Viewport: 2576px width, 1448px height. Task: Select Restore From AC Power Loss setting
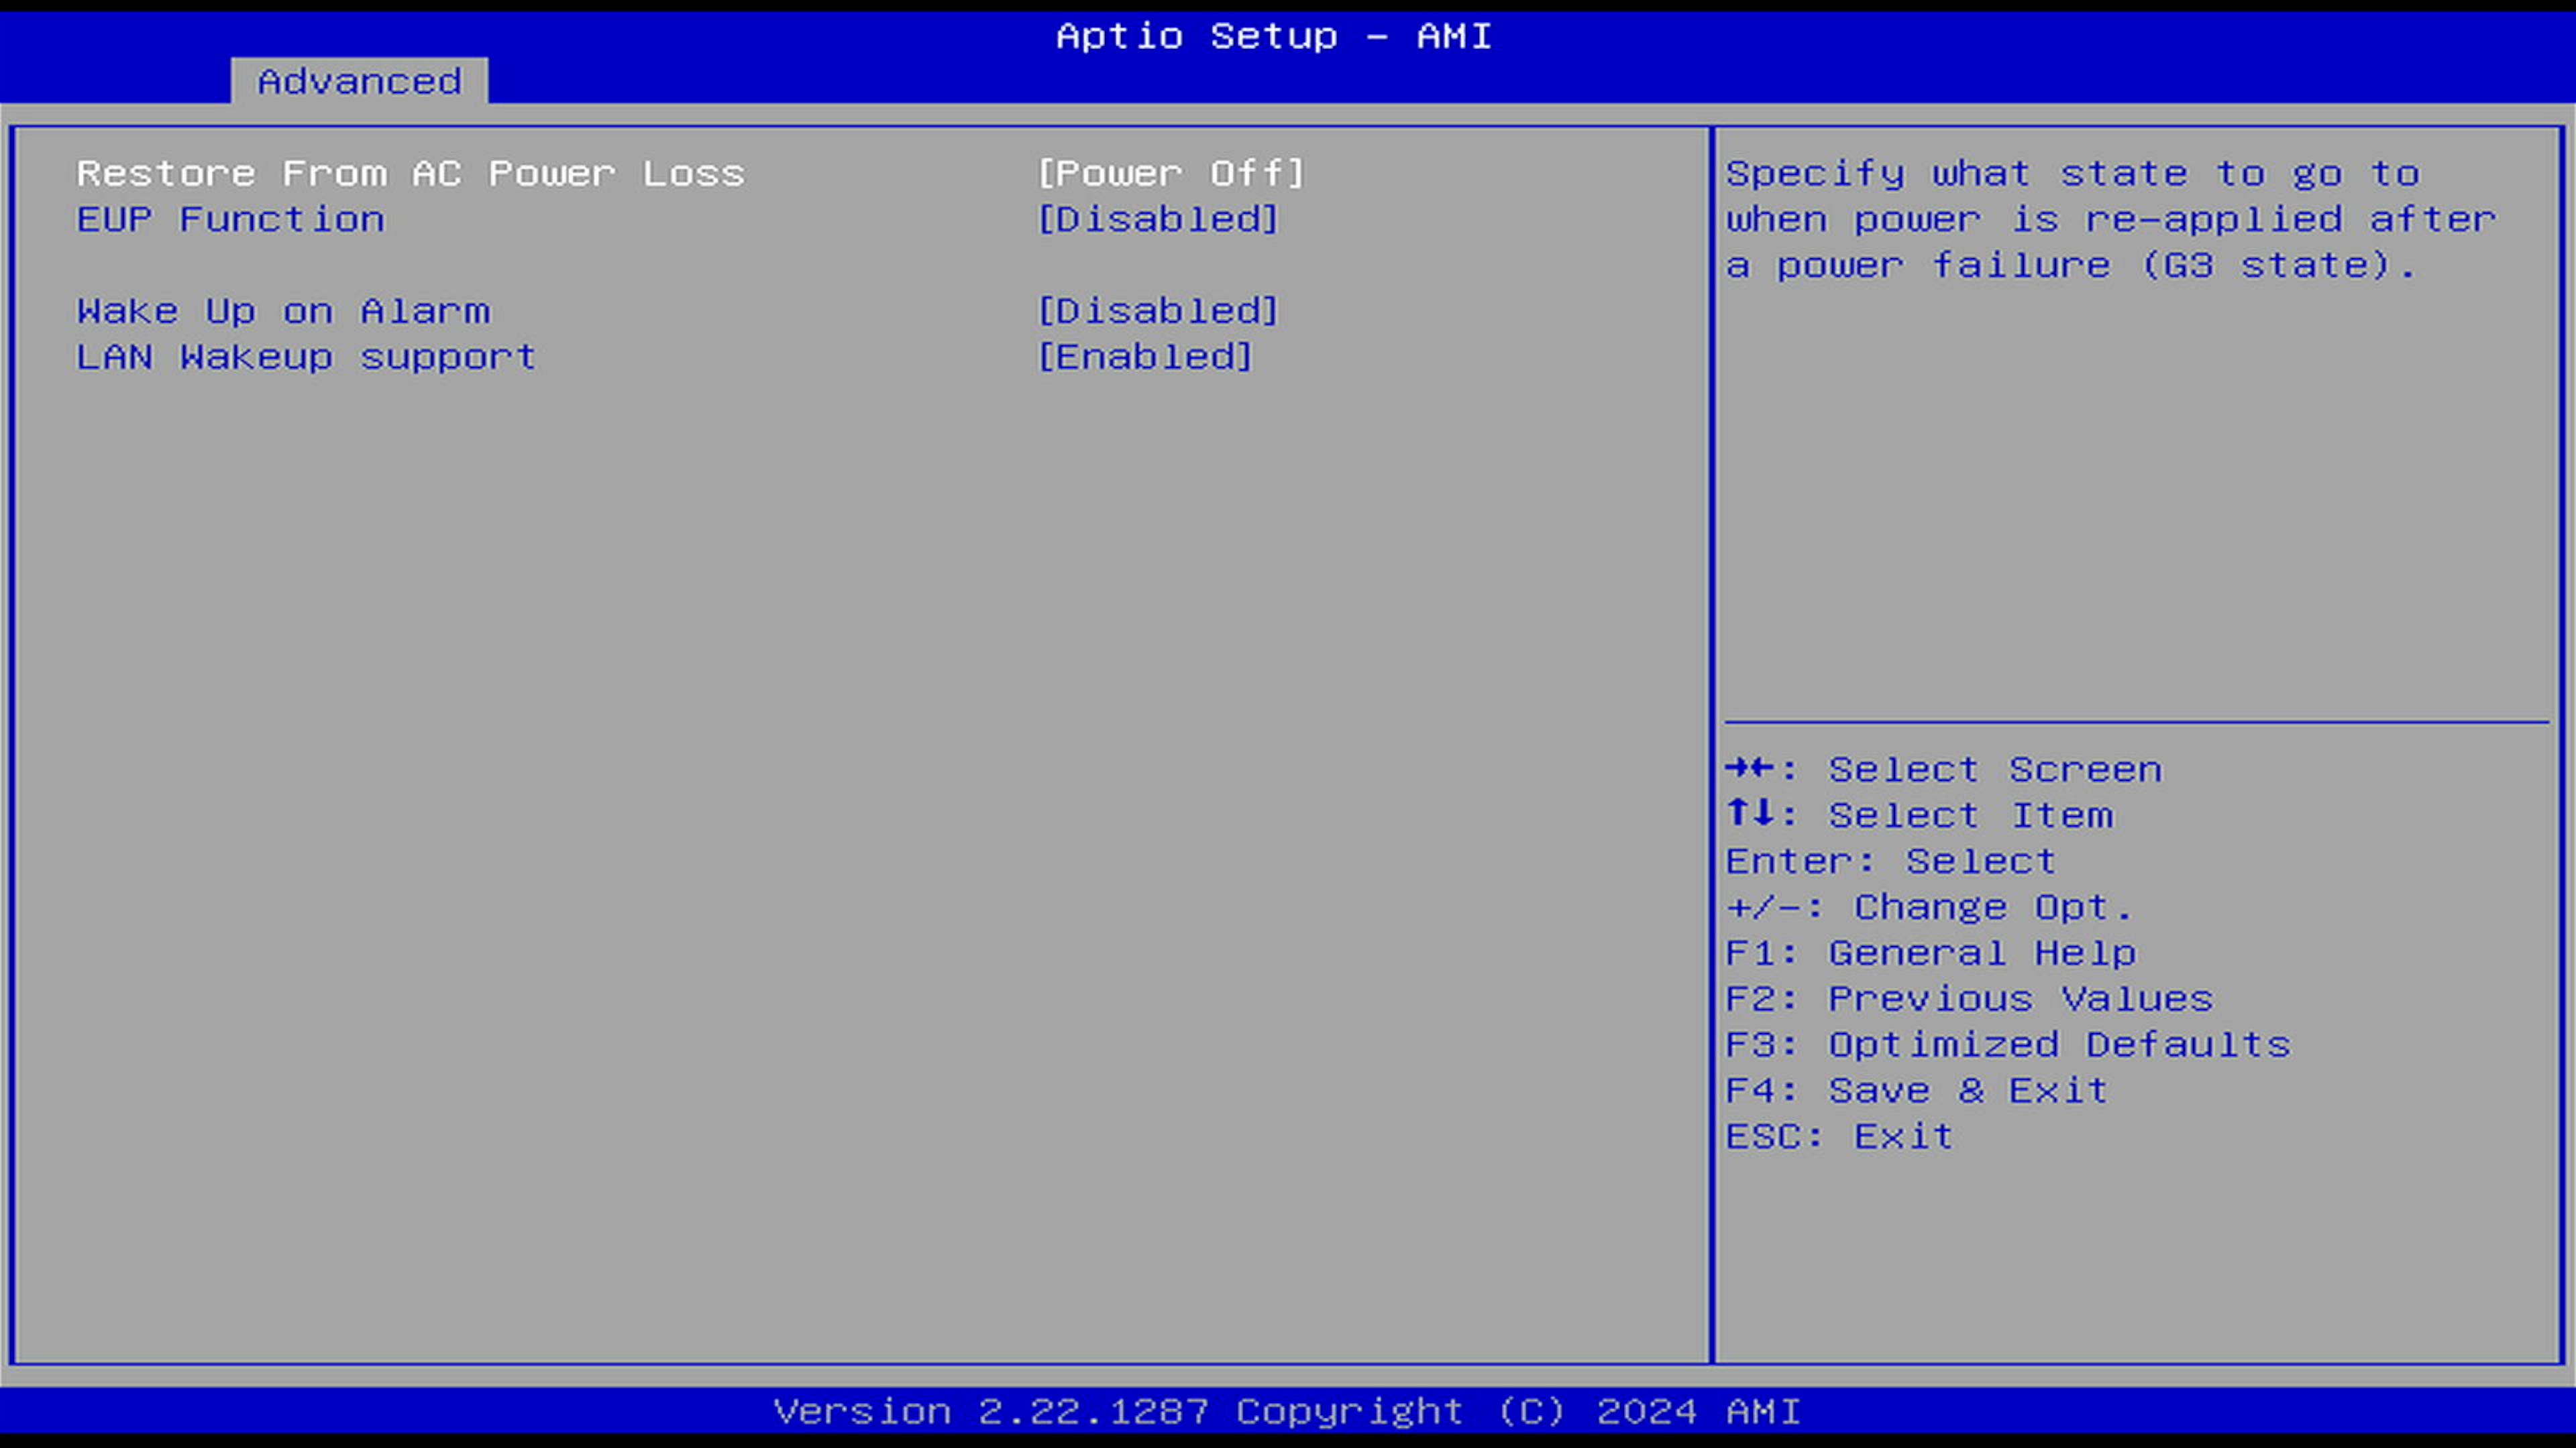[410, 174]
